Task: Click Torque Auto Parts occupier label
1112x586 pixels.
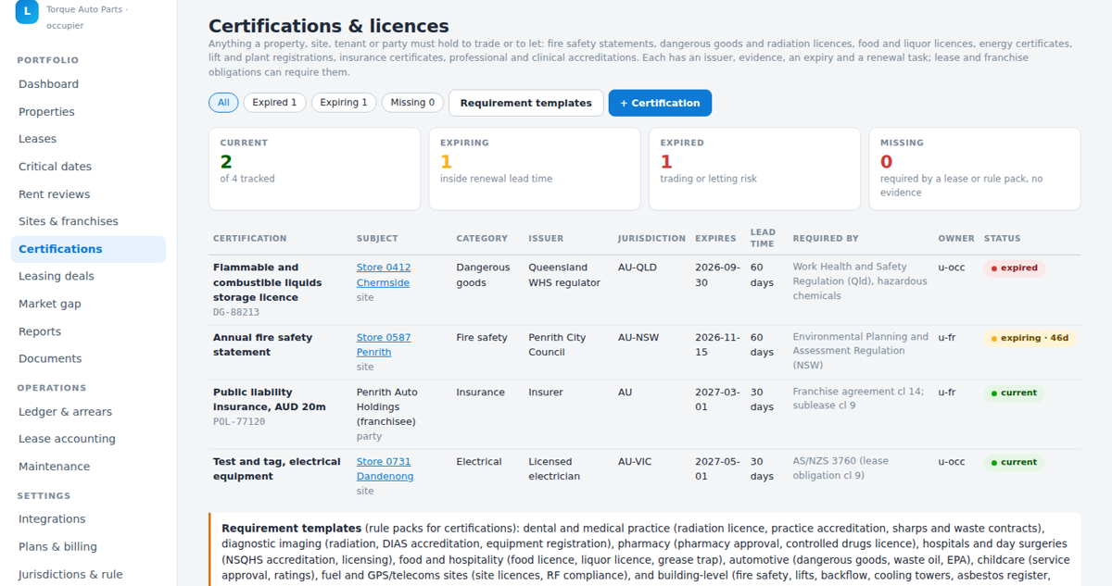Action: tap(87, 18)
